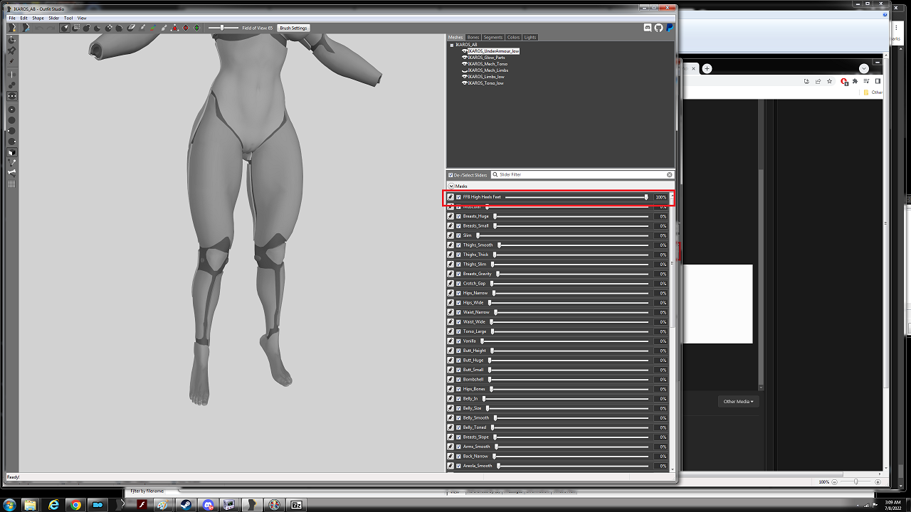Select the Smooth brush tool
Viewport: 911px width, 512px height.
119,28
